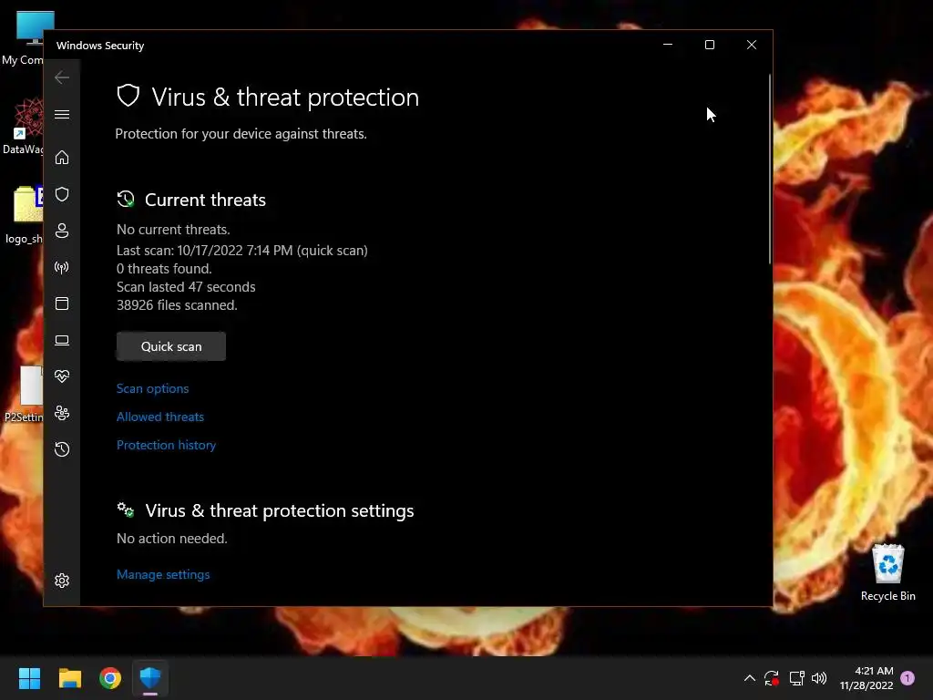Image resolution: width=933 pixels, height=700 pixels.
Task: Open Scan options link
Action: [152, 388]
